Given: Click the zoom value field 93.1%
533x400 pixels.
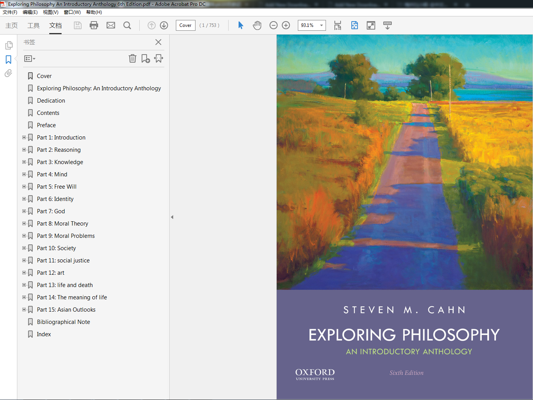Looking at the screenshot, I should point(307,25).
